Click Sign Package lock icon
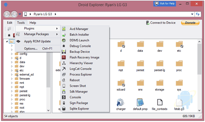 [x=64, y=103]
